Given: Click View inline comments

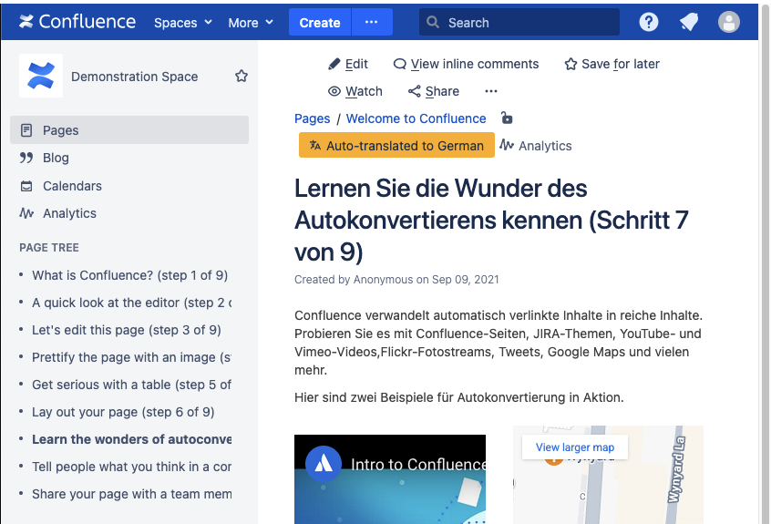Looking at the screenshot, I should point(466,64).
